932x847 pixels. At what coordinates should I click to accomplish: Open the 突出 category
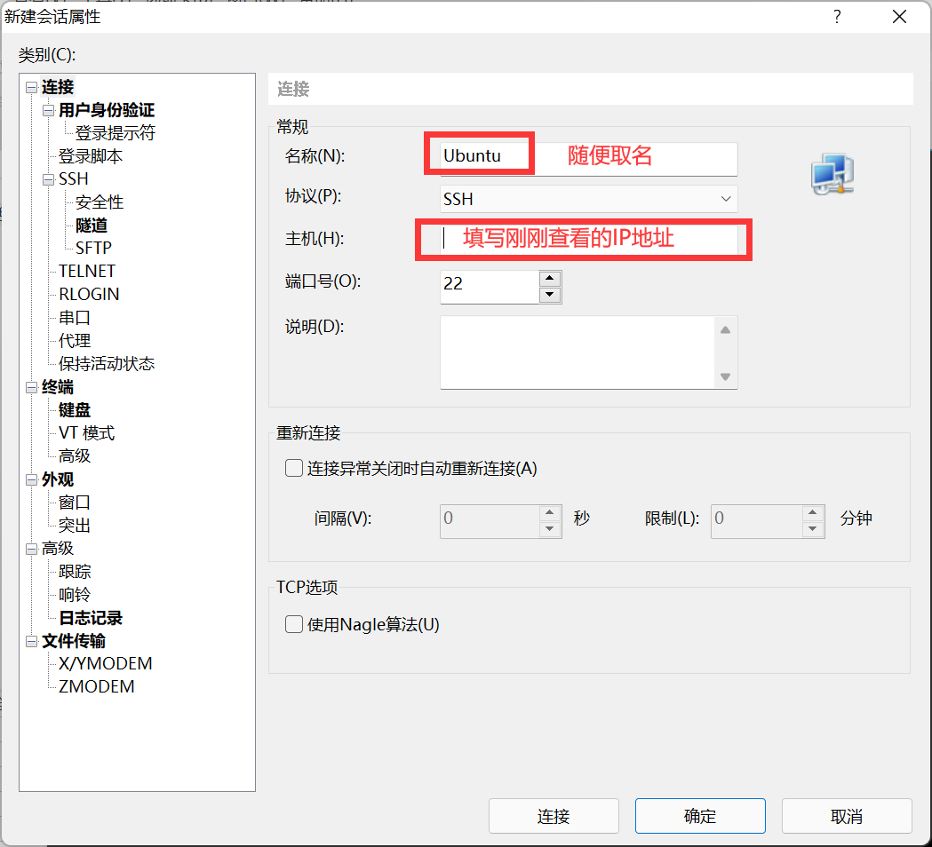[75, 526]
